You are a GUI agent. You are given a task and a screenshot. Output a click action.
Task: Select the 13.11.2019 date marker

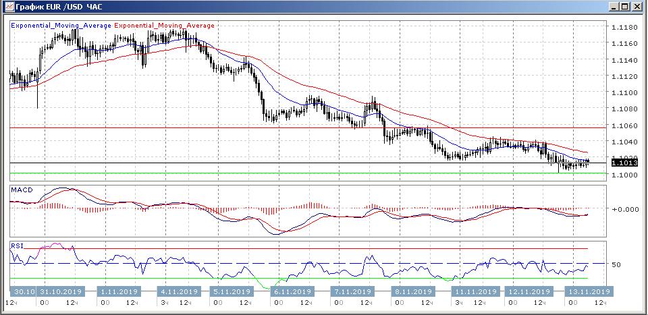point(587,291)
